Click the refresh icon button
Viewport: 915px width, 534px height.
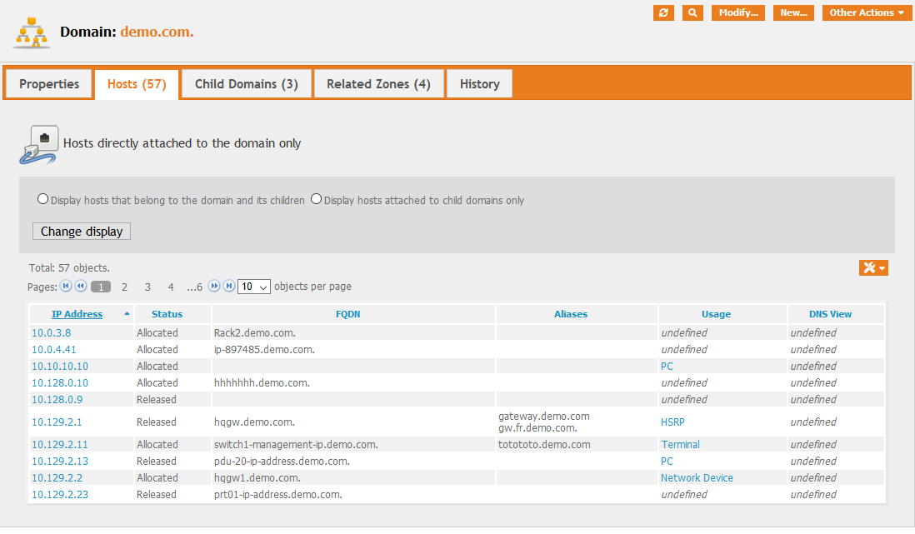tap(663, 12)
